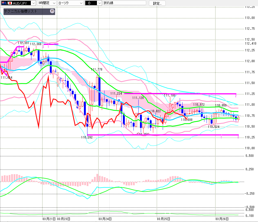Select the 112.391 peak price label
The image size is (258, 222).
(x=24, y=43)
